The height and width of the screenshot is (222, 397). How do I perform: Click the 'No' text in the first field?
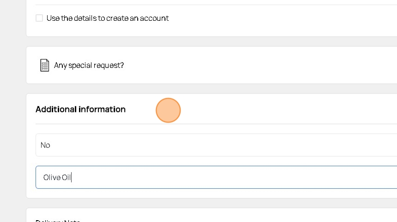tap(45, 145)
